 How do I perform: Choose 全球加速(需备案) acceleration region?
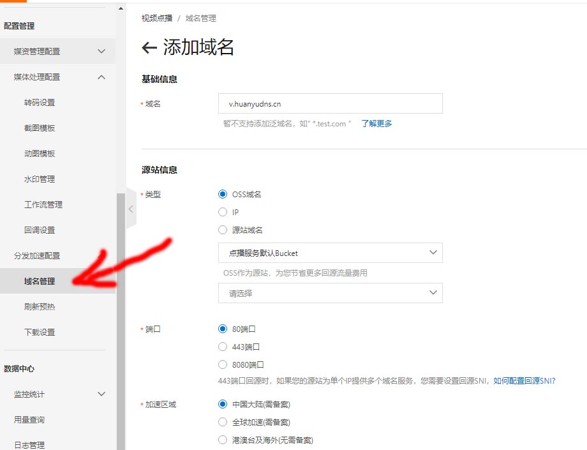tap(223, 422)
